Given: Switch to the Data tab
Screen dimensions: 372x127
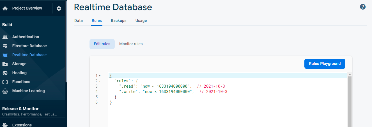Looking at the screenshot, I should coord(79,21).
